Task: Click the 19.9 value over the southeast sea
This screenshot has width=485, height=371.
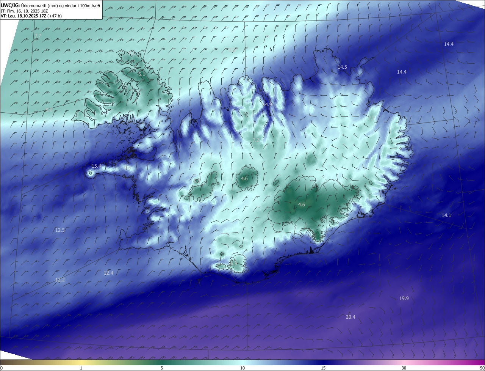Action: pos(404,298)
